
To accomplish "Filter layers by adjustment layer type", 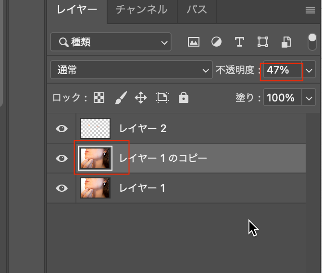I will [217, 42].
